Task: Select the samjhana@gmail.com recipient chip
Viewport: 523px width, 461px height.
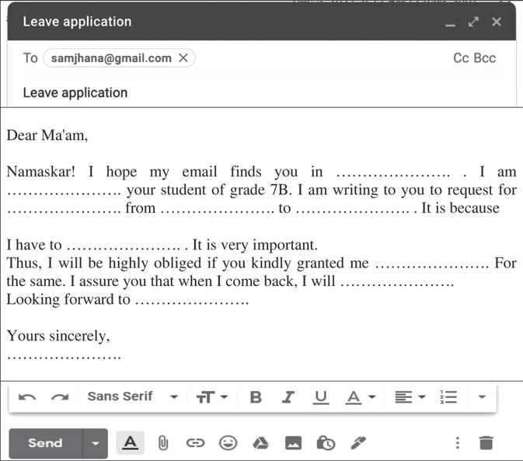Action: point(111,58)
